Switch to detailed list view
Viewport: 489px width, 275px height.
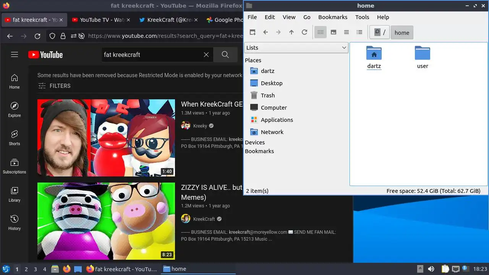(359, 32)
